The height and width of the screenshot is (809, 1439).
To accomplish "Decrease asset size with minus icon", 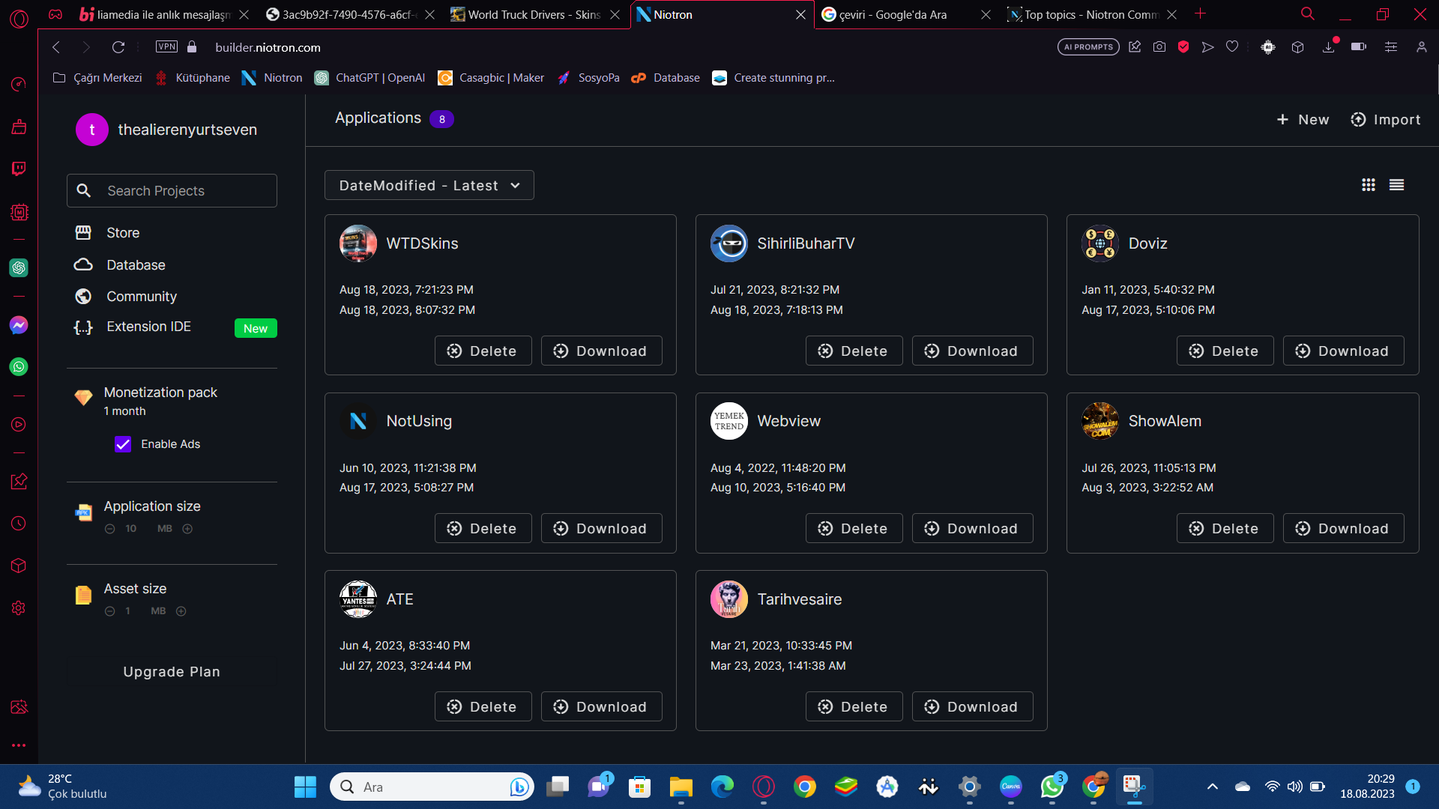I will click(110, 611).
